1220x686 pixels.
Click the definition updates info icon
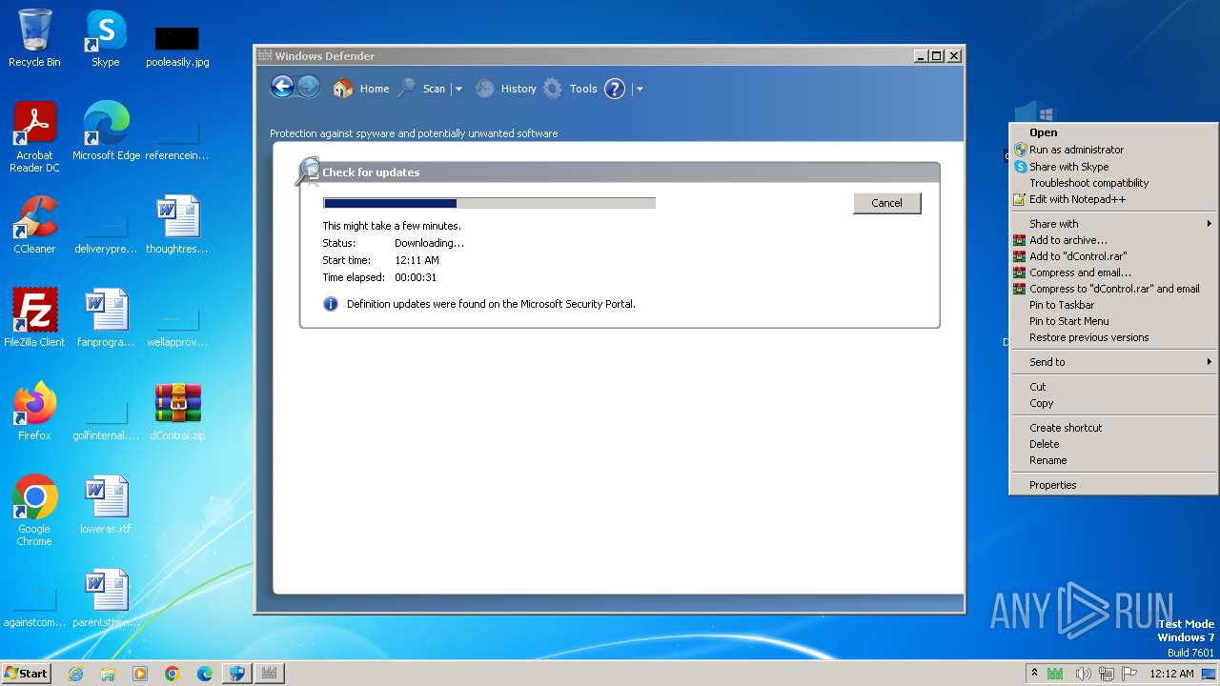[x=331, y=304]
